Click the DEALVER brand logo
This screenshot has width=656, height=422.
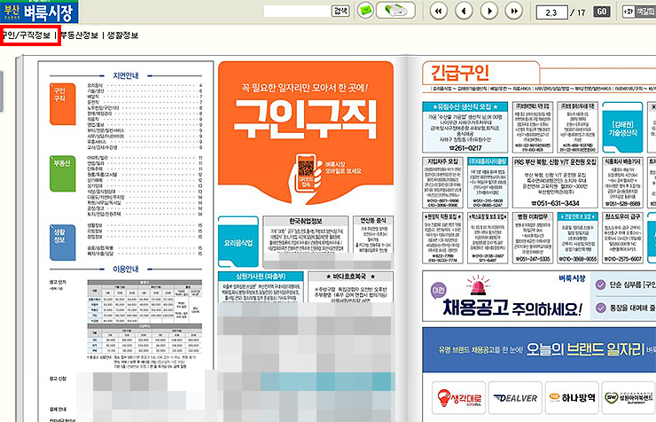tap(515, 398)
